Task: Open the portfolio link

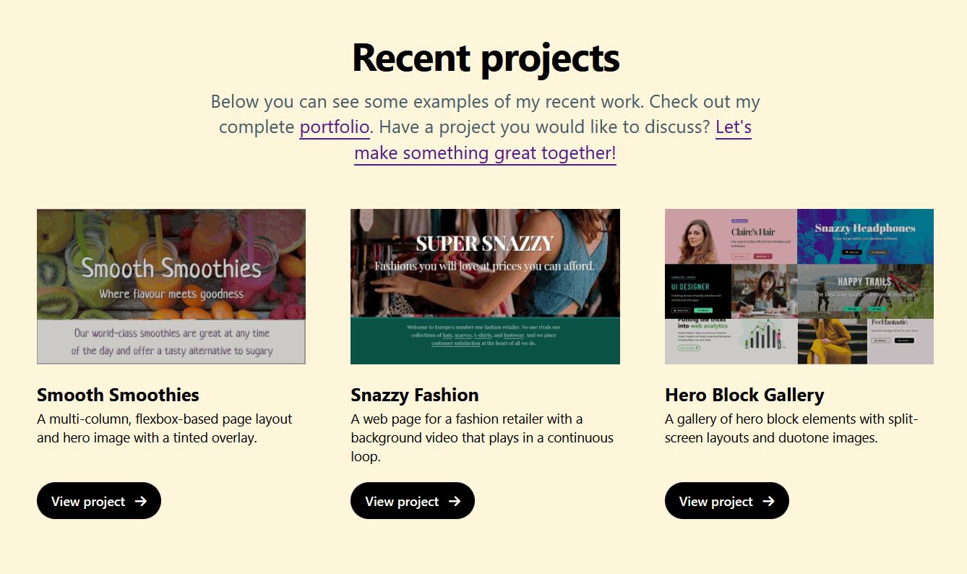Action: pos(335,127)
